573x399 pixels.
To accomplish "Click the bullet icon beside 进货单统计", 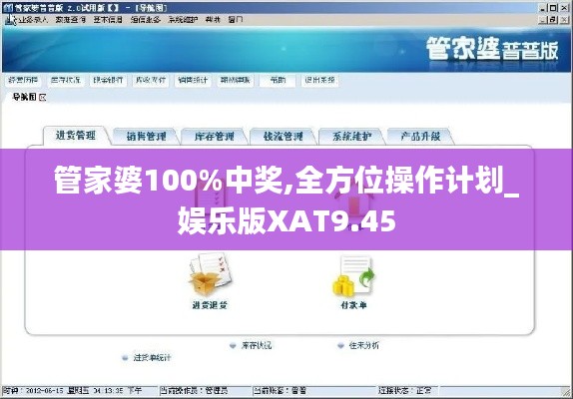I will [125, 358].
